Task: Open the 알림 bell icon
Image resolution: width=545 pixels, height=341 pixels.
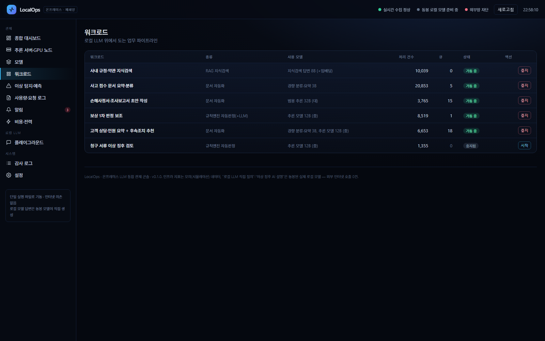Action: coord(9,110)
